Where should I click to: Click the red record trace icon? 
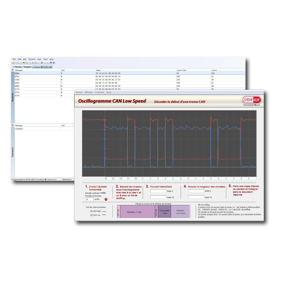click(x=42, y=63)
